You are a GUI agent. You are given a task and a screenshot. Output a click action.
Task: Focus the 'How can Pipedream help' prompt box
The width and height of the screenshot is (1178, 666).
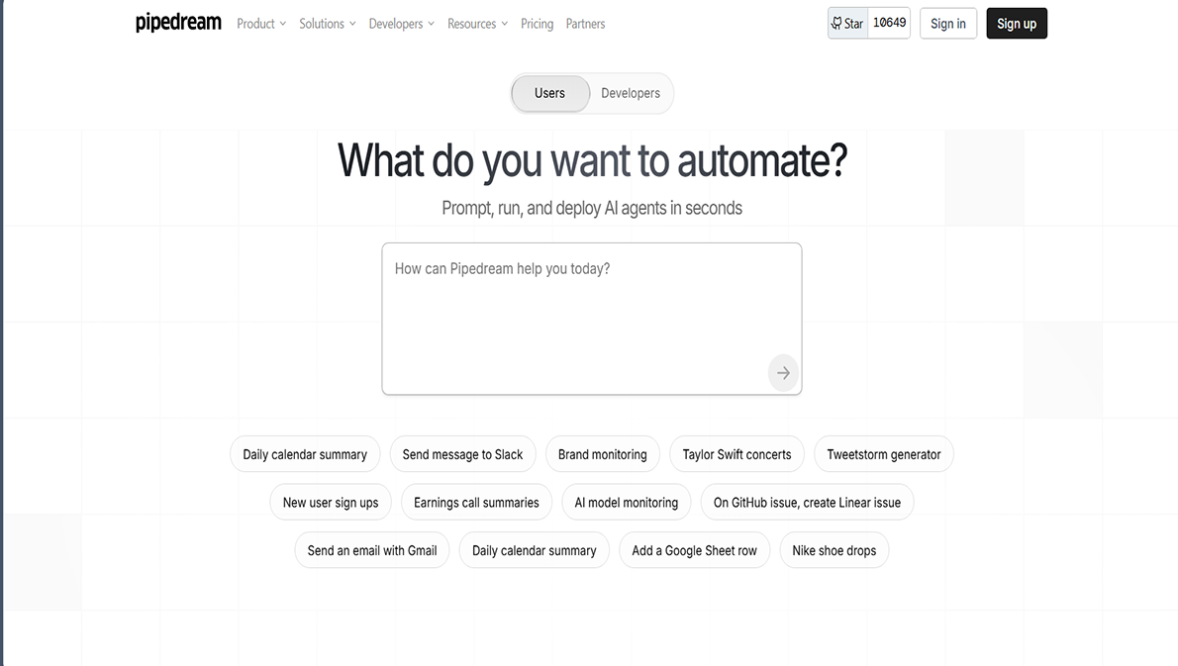(591, 319)
